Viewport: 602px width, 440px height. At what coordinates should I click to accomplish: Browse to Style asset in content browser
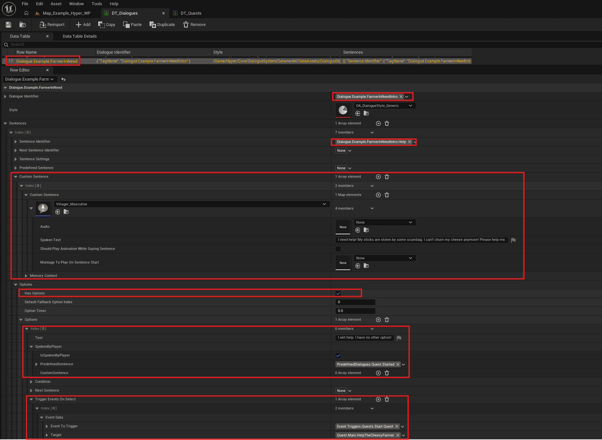(366, 113)
